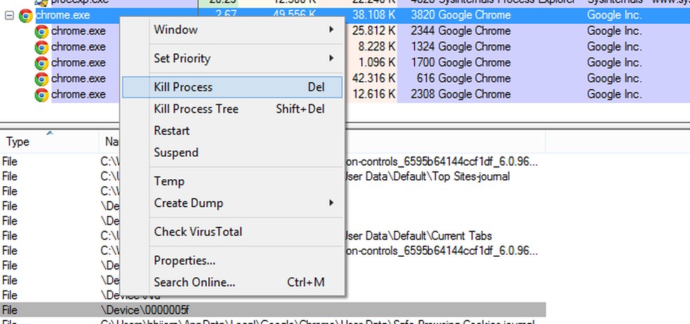Click Google Inc. company of PID 3820
Screen dimensions: 690x324
pos(614,15)
